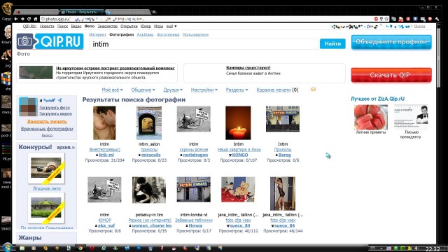The height and width of the screenshot is (252, 448).
Task: Expand the Разделы dropdown menu
Action: (x=237, y=90)
